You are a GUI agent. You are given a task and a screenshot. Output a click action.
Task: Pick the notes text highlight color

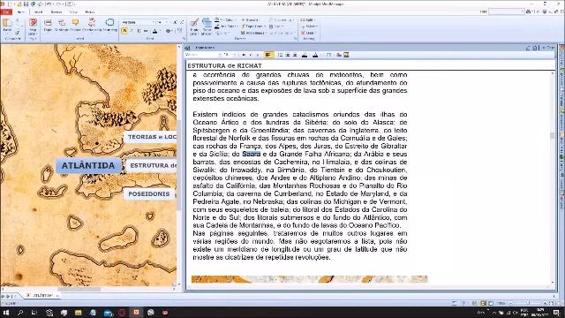[305, 55]
